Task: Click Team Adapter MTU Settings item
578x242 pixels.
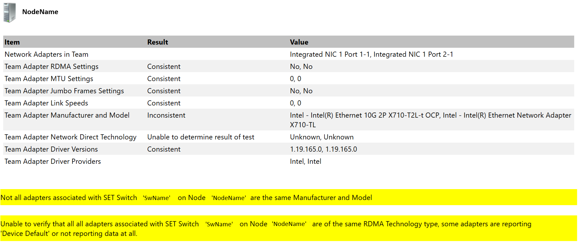Action: 49,79
